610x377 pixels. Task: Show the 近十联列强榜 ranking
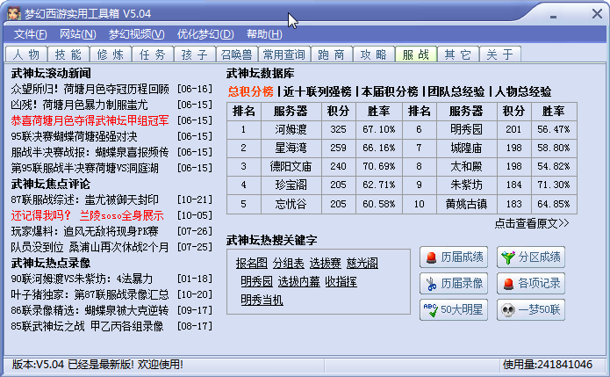pyautogui.click(x=317, y=91)
